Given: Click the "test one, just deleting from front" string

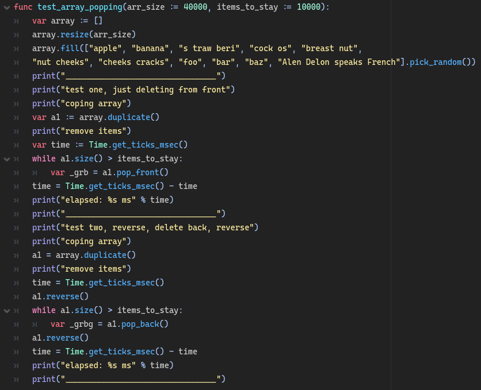Looking at the screenshot, I should [x=146, y=90].
